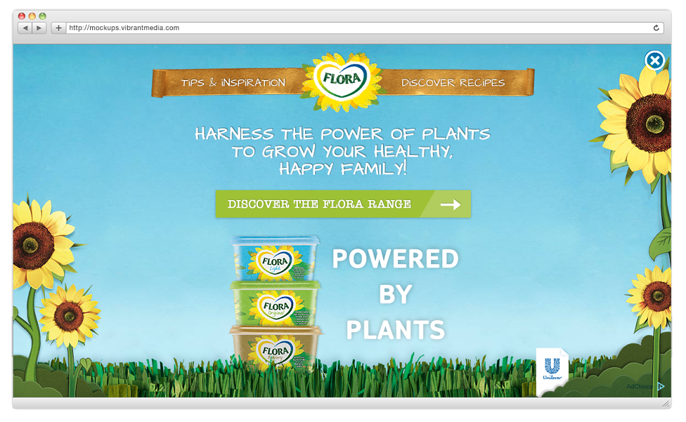Click the 'Harness the power of plants' headline
Viewport: 686px width, 422px height.
pyautogui.click(x=342, y=151)
